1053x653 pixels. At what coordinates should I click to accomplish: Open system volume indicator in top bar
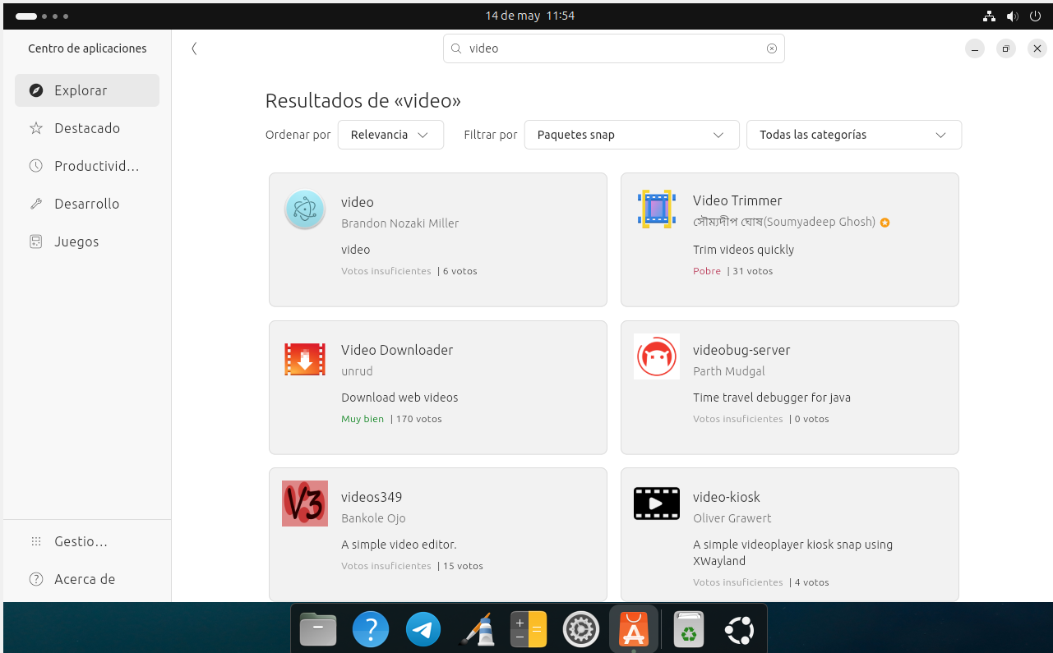pos(1012,16)
